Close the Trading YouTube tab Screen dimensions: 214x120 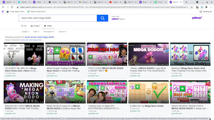point(121,2)
